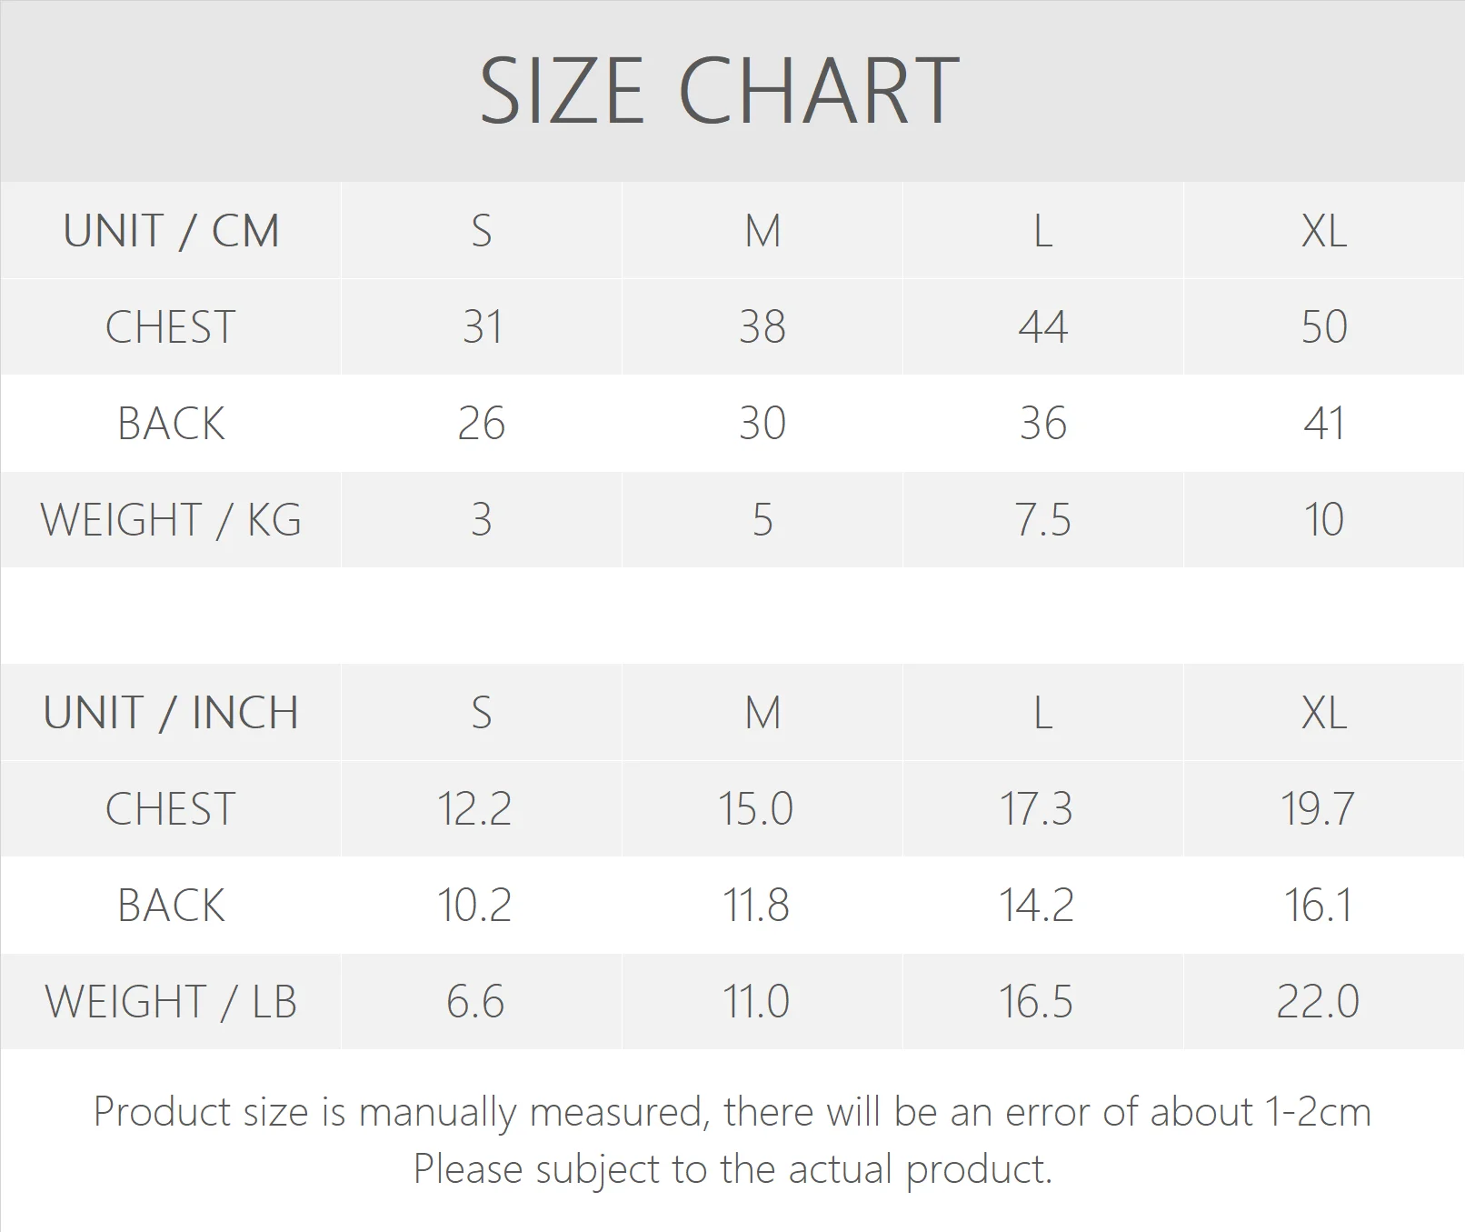The width and height of the screenshot is (1465, 1232).
Task: Click the XL column header in CM table
Action: tap(1323, 231)
